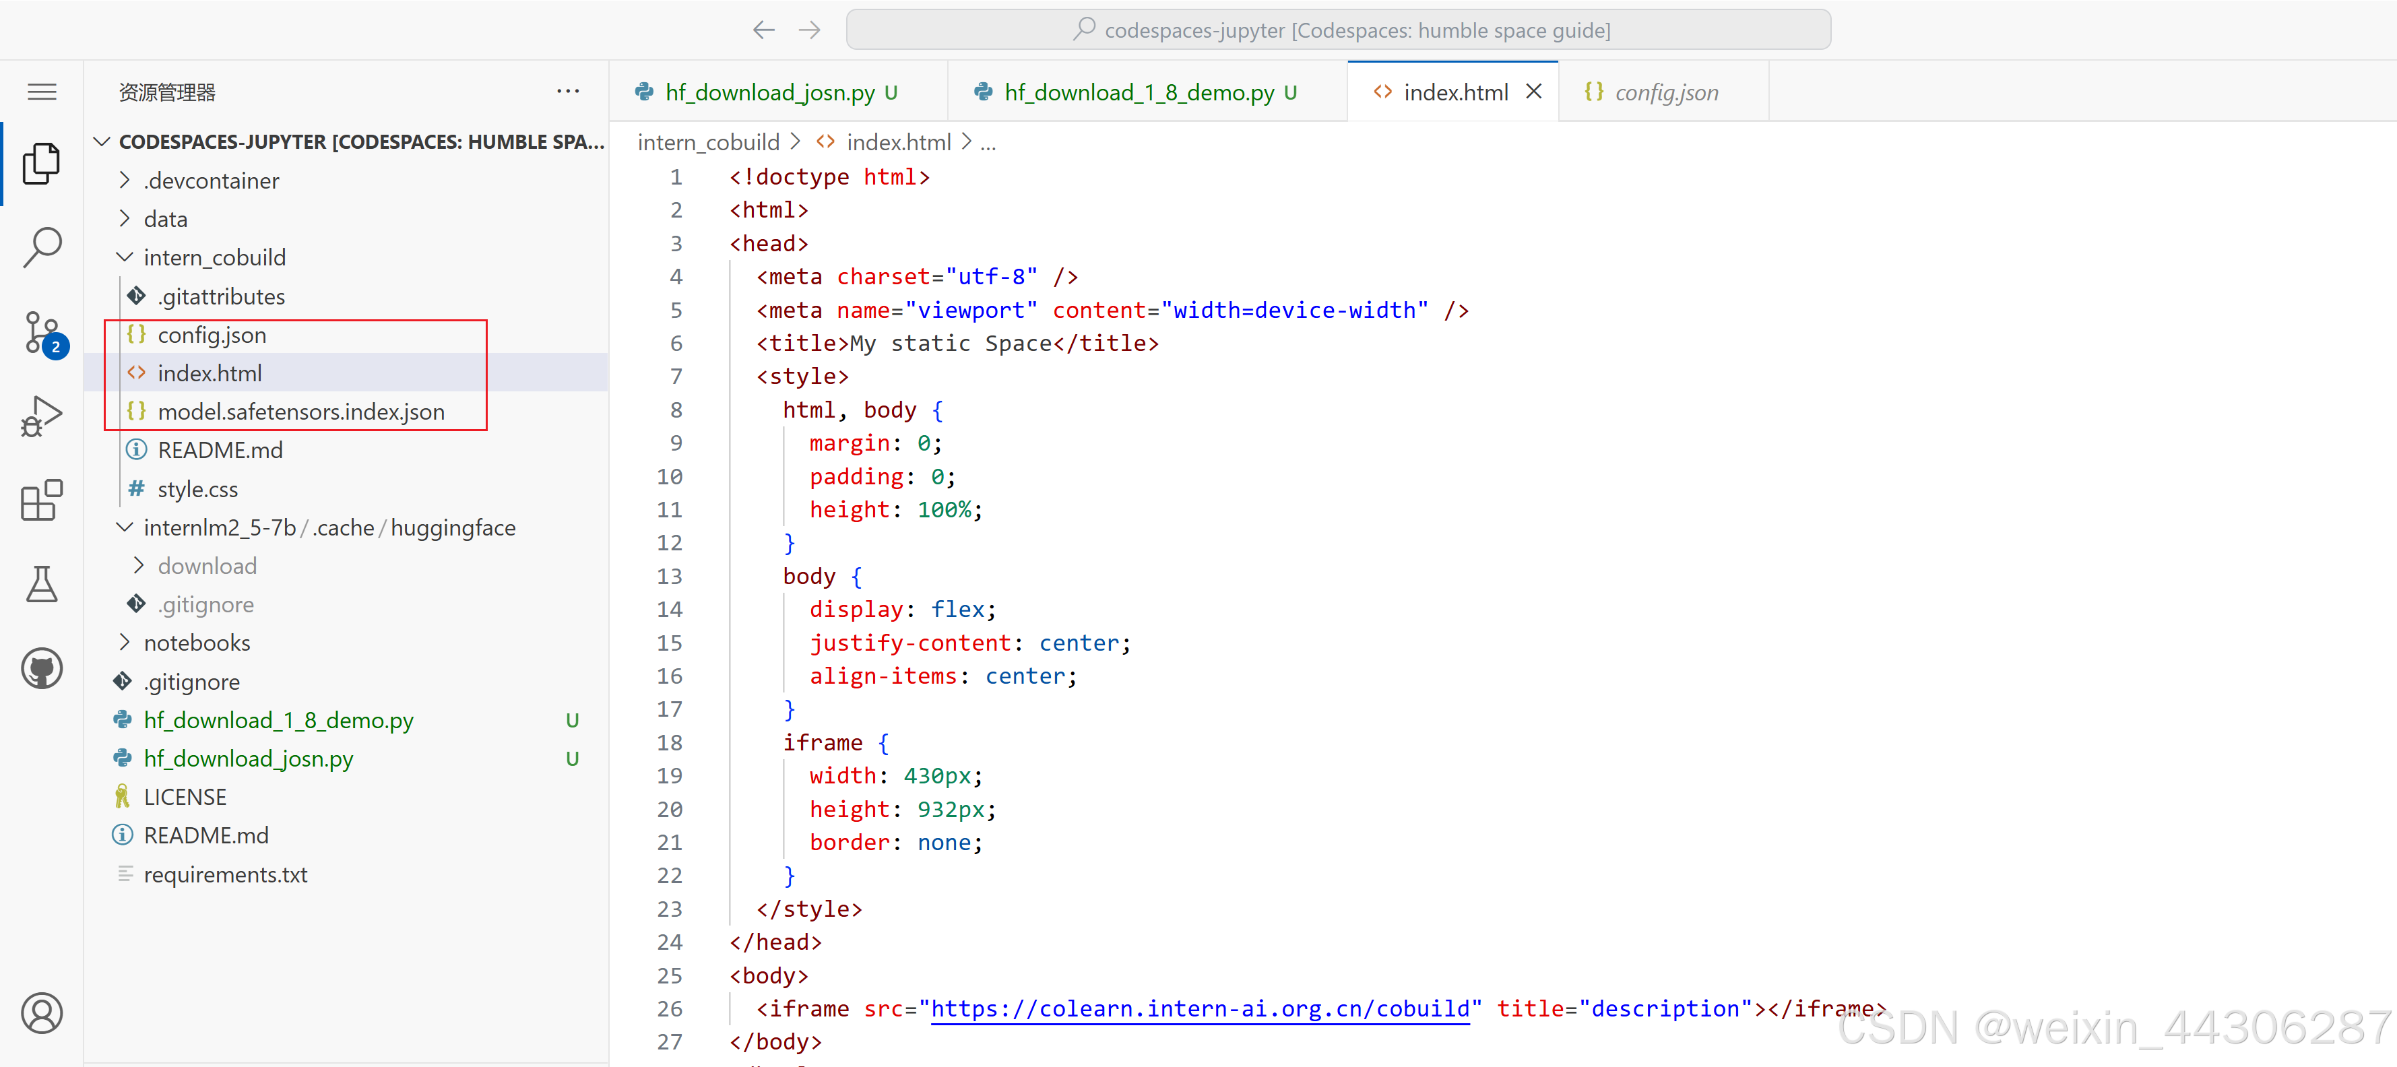The height and width of the screenshot is (1067, 2397).
Task: Open the Search view in activity bar
Action: 42,247
